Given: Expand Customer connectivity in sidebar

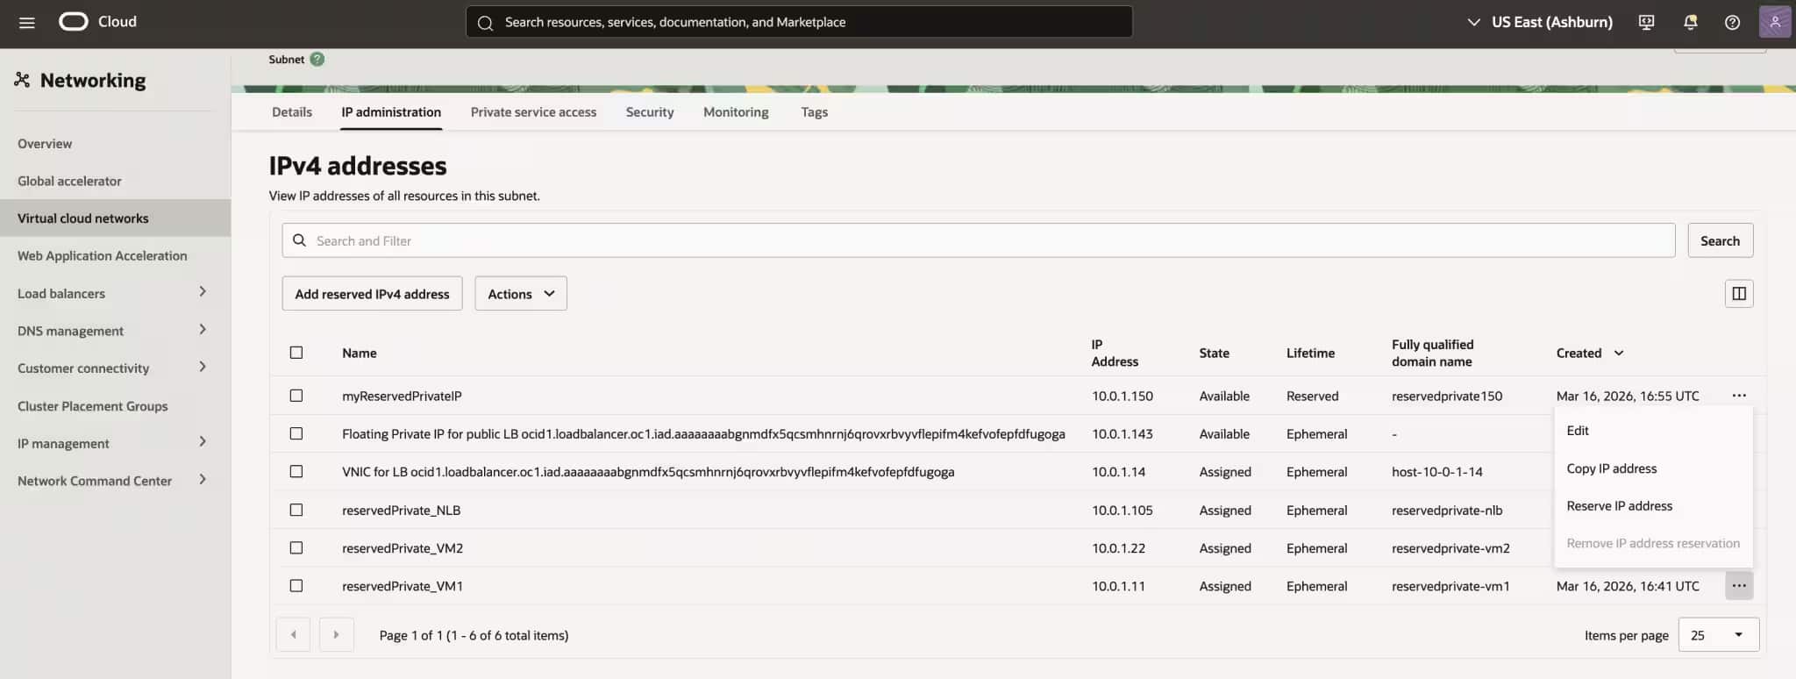Looking at the screenshot, I should [203, 367].
